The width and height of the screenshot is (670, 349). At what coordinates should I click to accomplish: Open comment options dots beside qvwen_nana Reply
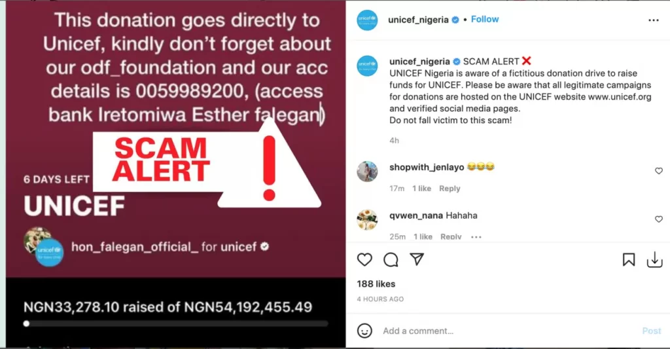[x=476, y=237]
